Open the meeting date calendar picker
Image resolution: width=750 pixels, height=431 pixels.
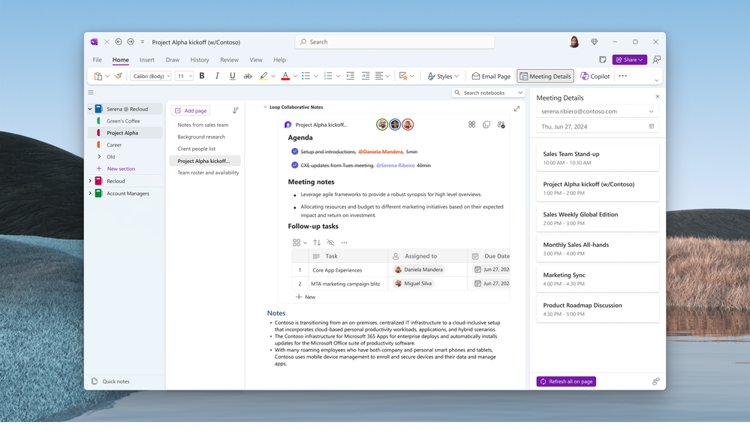click(x=651, y=126)
